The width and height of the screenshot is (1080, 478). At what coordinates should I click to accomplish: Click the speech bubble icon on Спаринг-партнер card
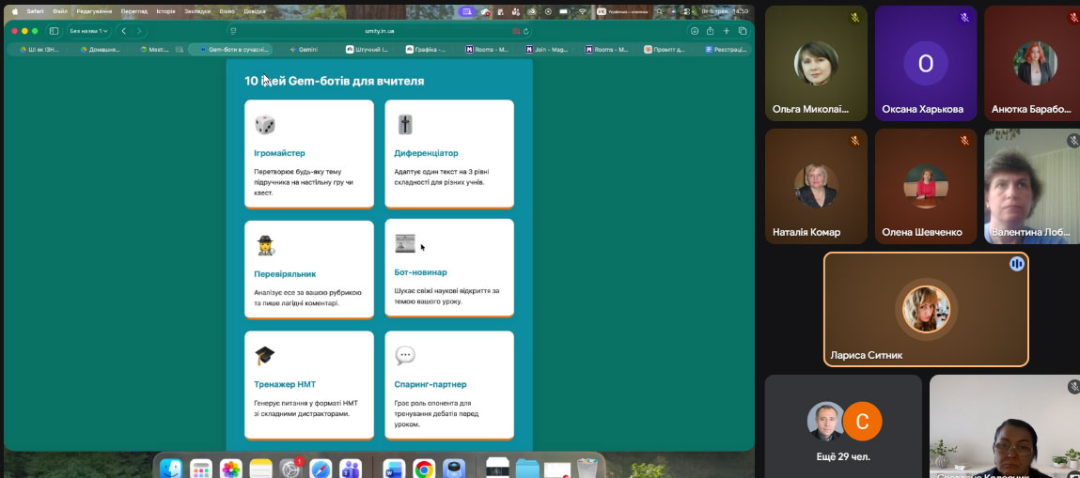(x=405, y=356)
